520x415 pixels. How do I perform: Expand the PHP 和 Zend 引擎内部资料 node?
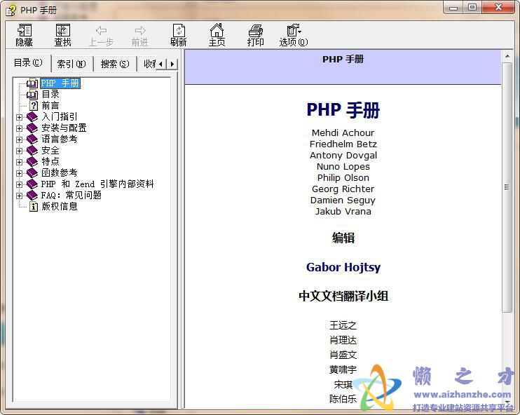coord(19,185)
